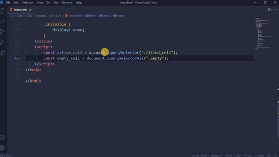
Task: Open the Help menu
Action: [78, 3]
